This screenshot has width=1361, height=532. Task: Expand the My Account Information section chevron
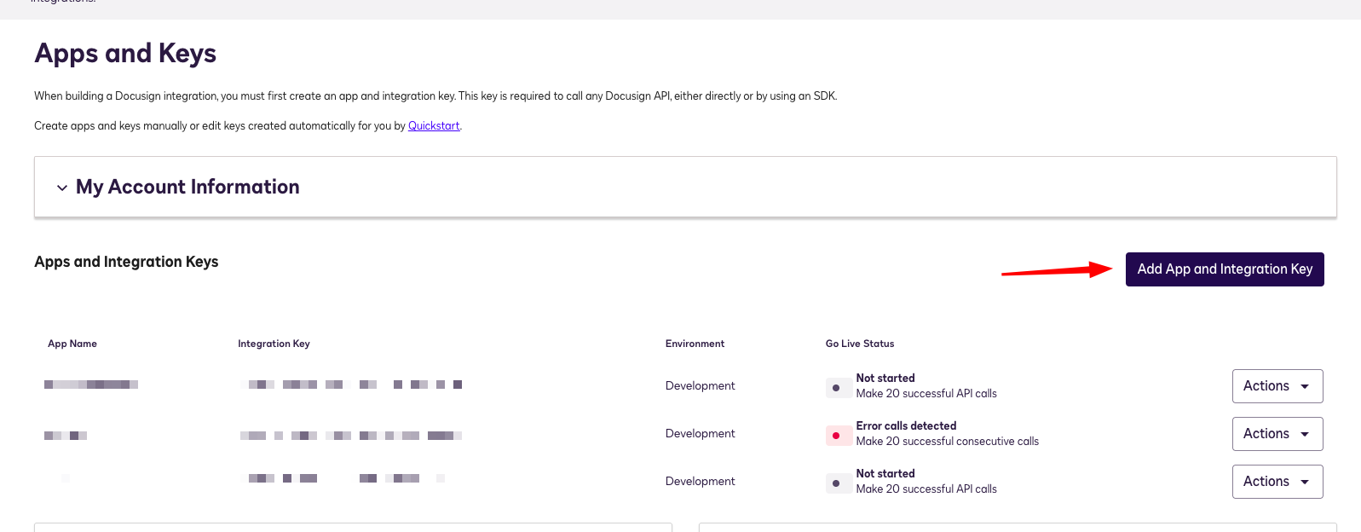pyautogui.click(x=62, y=188)
